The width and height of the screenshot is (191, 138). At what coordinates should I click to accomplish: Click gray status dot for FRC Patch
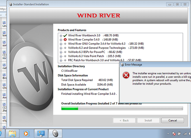point(65,60)
